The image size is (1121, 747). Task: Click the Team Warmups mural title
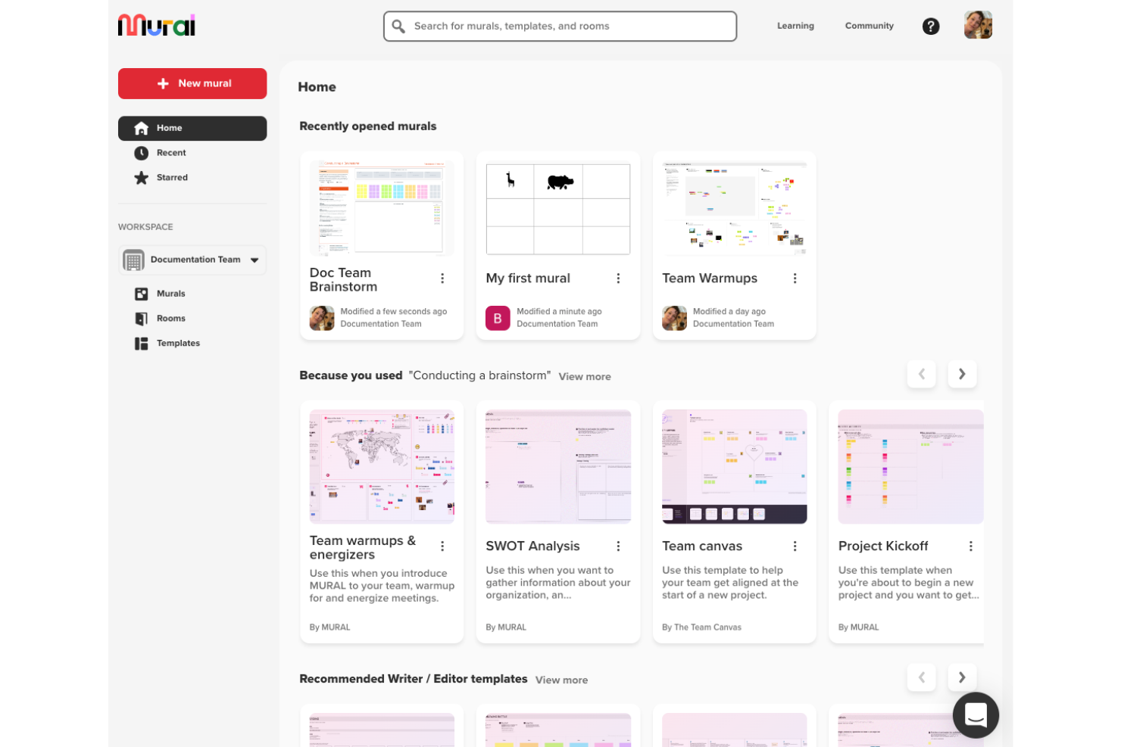[710, 279]
